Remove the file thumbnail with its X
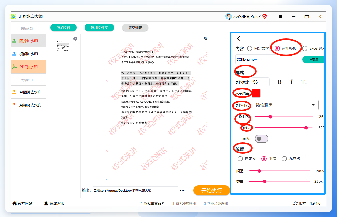The height and width of the screenshot is (217, 337). coord(75,39)
